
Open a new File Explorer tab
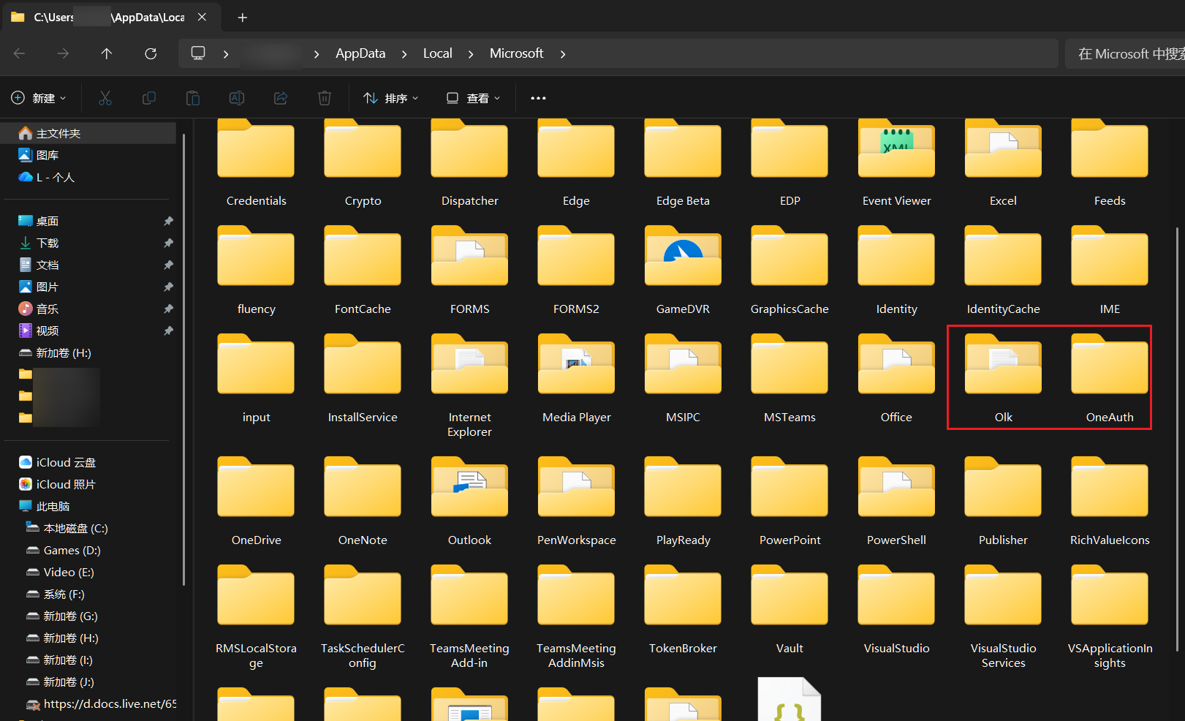click(x=243, y=18)
